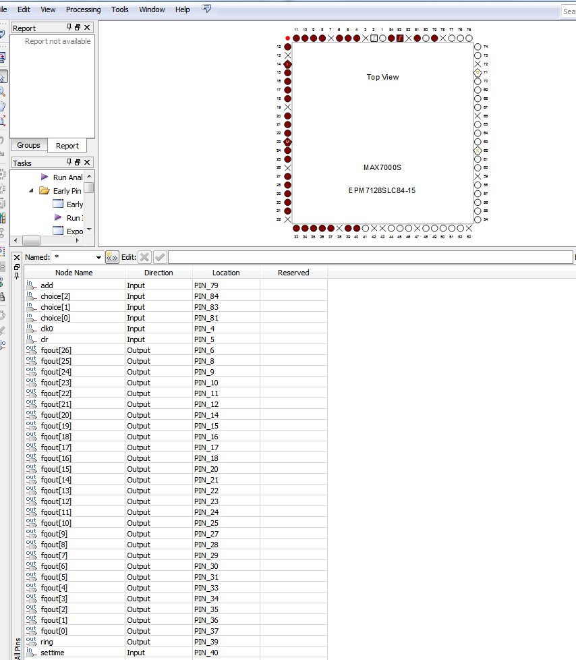This screenshot has width=576, height=660.
Task: Click the filter customize button beside Named
Action: coord(112,257)
